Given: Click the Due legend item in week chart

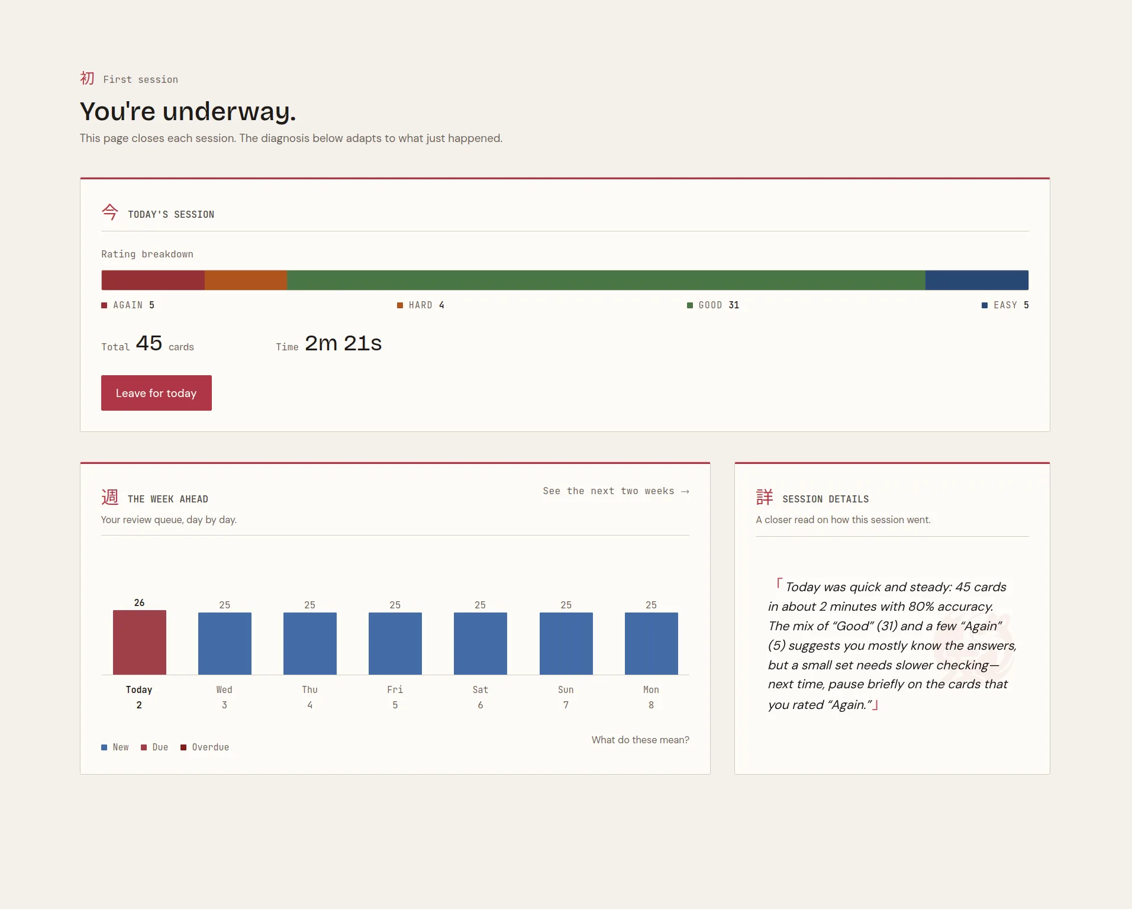Looking at the screenshot, I should point(154,747).
